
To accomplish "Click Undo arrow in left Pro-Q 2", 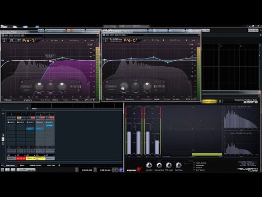I will pos(43,40).
